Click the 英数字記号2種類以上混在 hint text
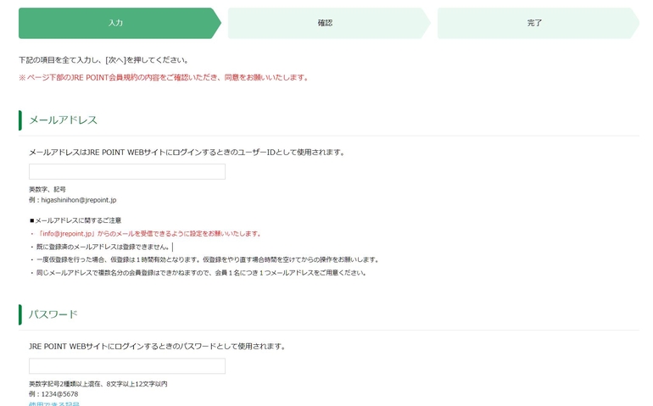 point(98,384)
